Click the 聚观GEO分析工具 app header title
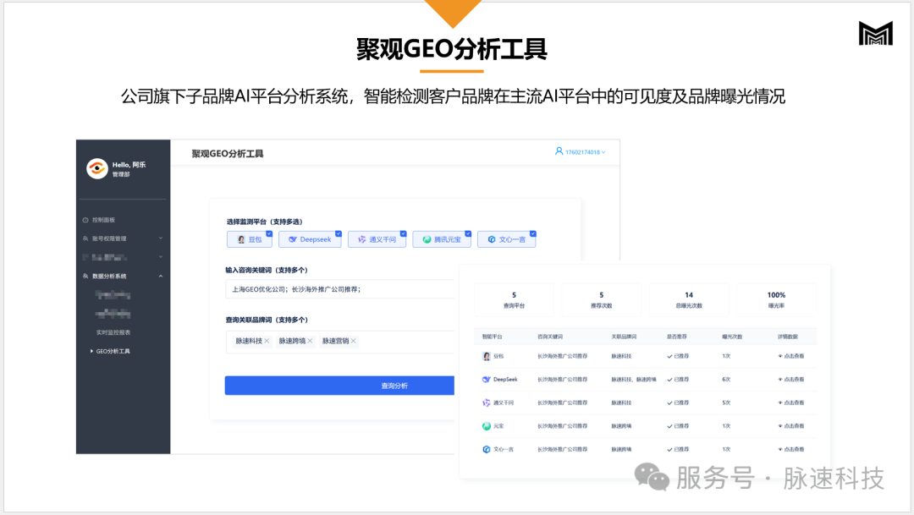The width and height of the screenshot is (914, 515). [228, 154]
